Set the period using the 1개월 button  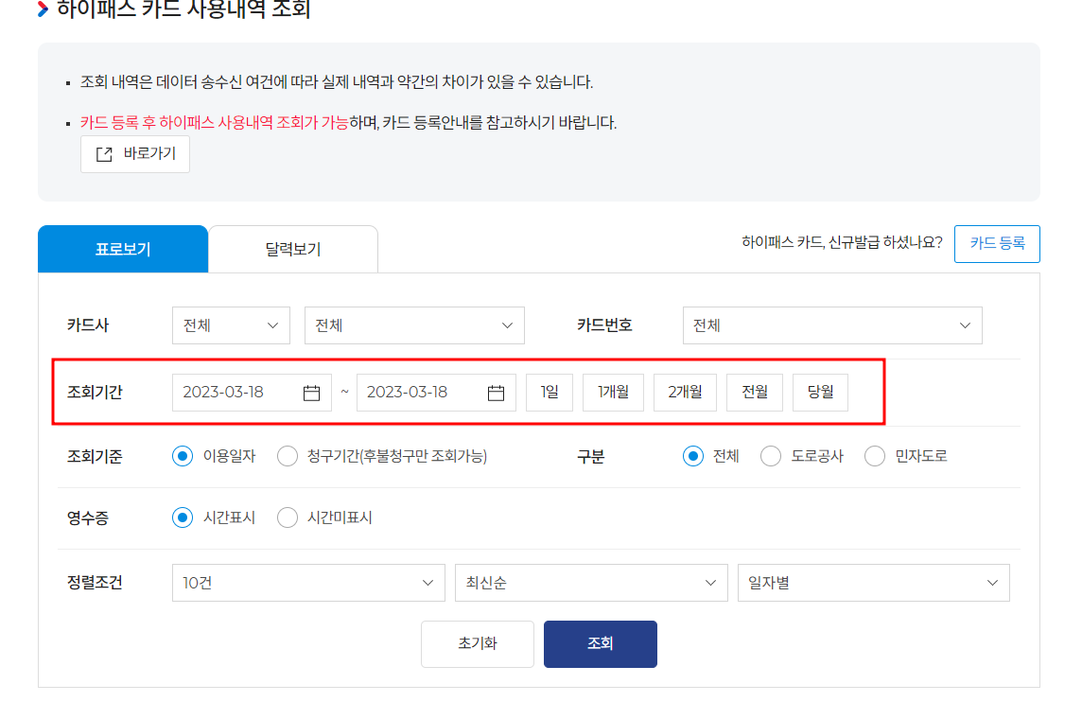(x=612, y=392)
